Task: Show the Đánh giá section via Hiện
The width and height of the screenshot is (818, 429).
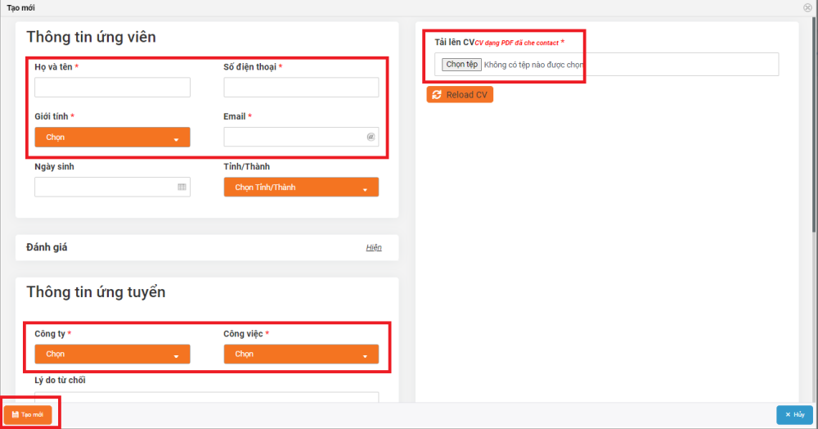Action: click(x=373, y=247)
